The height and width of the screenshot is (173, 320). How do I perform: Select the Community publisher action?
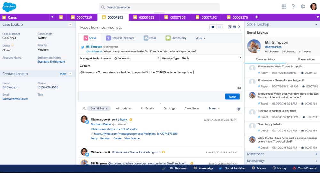pyautogui.click(x=176, y=38)
